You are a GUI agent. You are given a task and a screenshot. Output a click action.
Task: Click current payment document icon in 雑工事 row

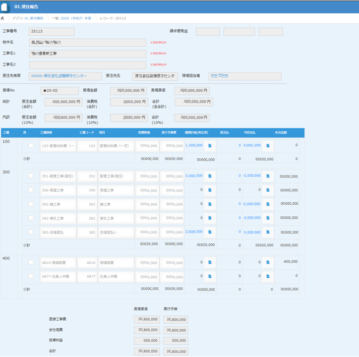tap(268, 204)
